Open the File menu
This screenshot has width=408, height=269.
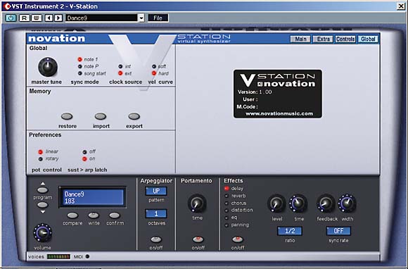tap(158, 18)
